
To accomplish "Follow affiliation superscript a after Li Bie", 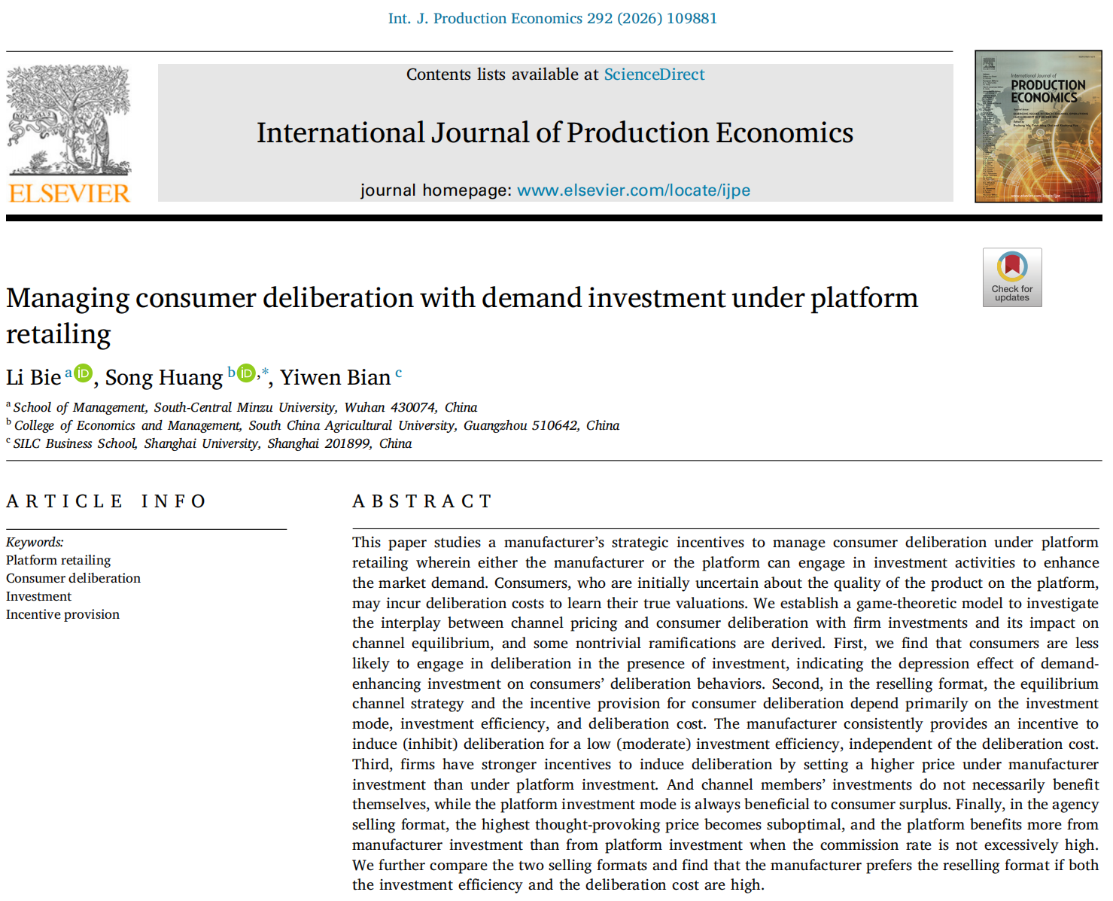I will pyautogui.click(x=68, y=372).
